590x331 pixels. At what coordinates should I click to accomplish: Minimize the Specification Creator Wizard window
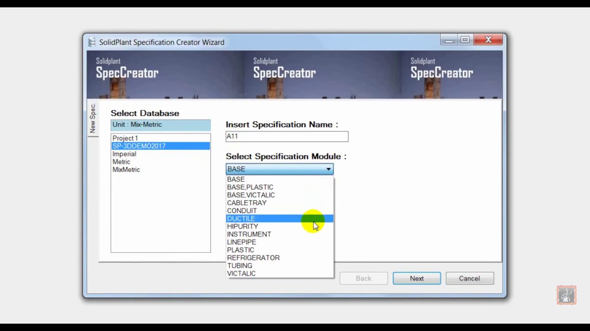coord(448,40)
